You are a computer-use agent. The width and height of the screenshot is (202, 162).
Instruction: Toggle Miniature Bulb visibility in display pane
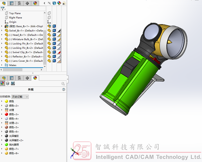(x=49, y=39)
